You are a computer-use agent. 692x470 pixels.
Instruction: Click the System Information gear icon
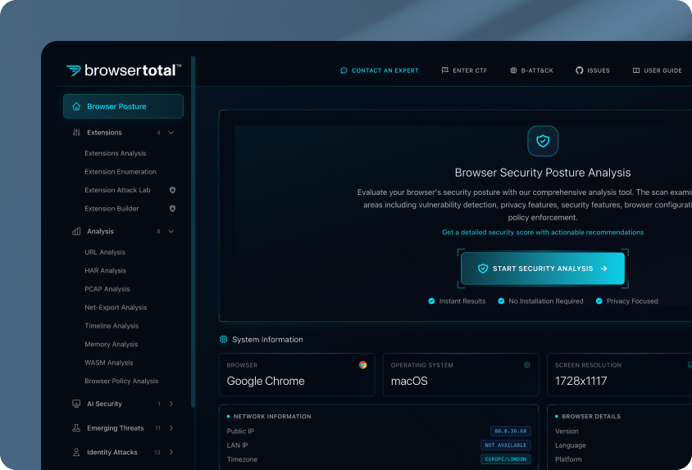coord(224,339)
